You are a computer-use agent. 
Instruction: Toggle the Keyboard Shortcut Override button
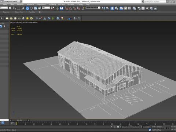point(62,8)
